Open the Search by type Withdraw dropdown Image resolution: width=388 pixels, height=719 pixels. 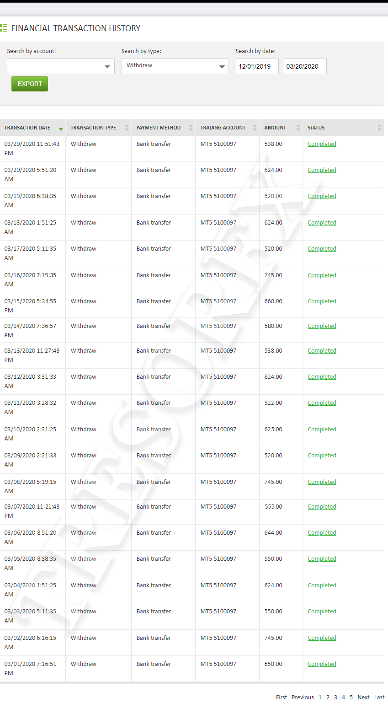[x=175, y=66]
